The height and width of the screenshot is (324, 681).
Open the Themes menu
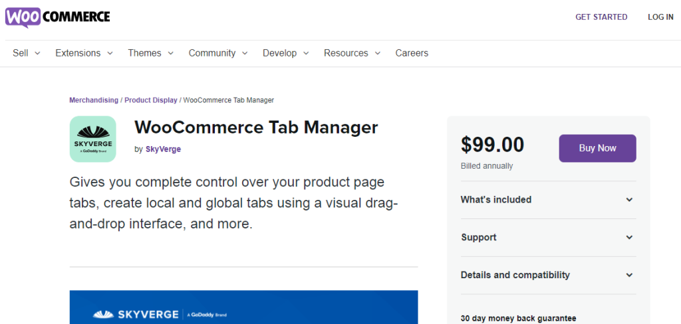(150, 53)
